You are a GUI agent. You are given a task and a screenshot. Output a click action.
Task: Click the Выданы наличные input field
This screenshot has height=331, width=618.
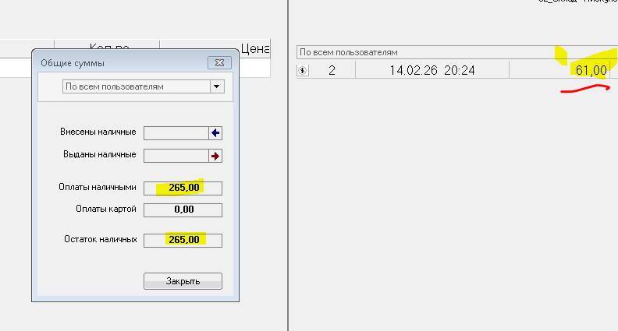tap(176, 156)
